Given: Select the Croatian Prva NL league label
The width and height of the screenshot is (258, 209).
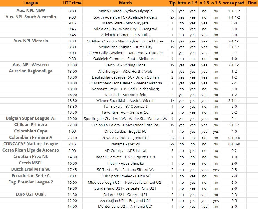Looking at the screenshot, I should pyautogui.click(x=31, y=157).
